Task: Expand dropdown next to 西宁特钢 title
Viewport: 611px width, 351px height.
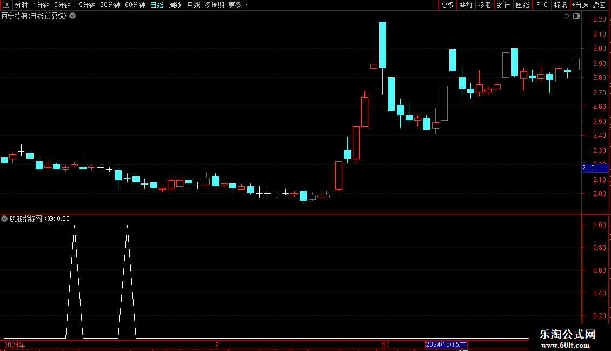Action: pos(72,16)
